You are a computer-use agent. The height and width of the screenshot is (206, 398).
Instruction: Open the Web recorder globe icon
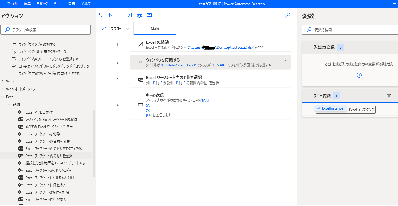140,15
